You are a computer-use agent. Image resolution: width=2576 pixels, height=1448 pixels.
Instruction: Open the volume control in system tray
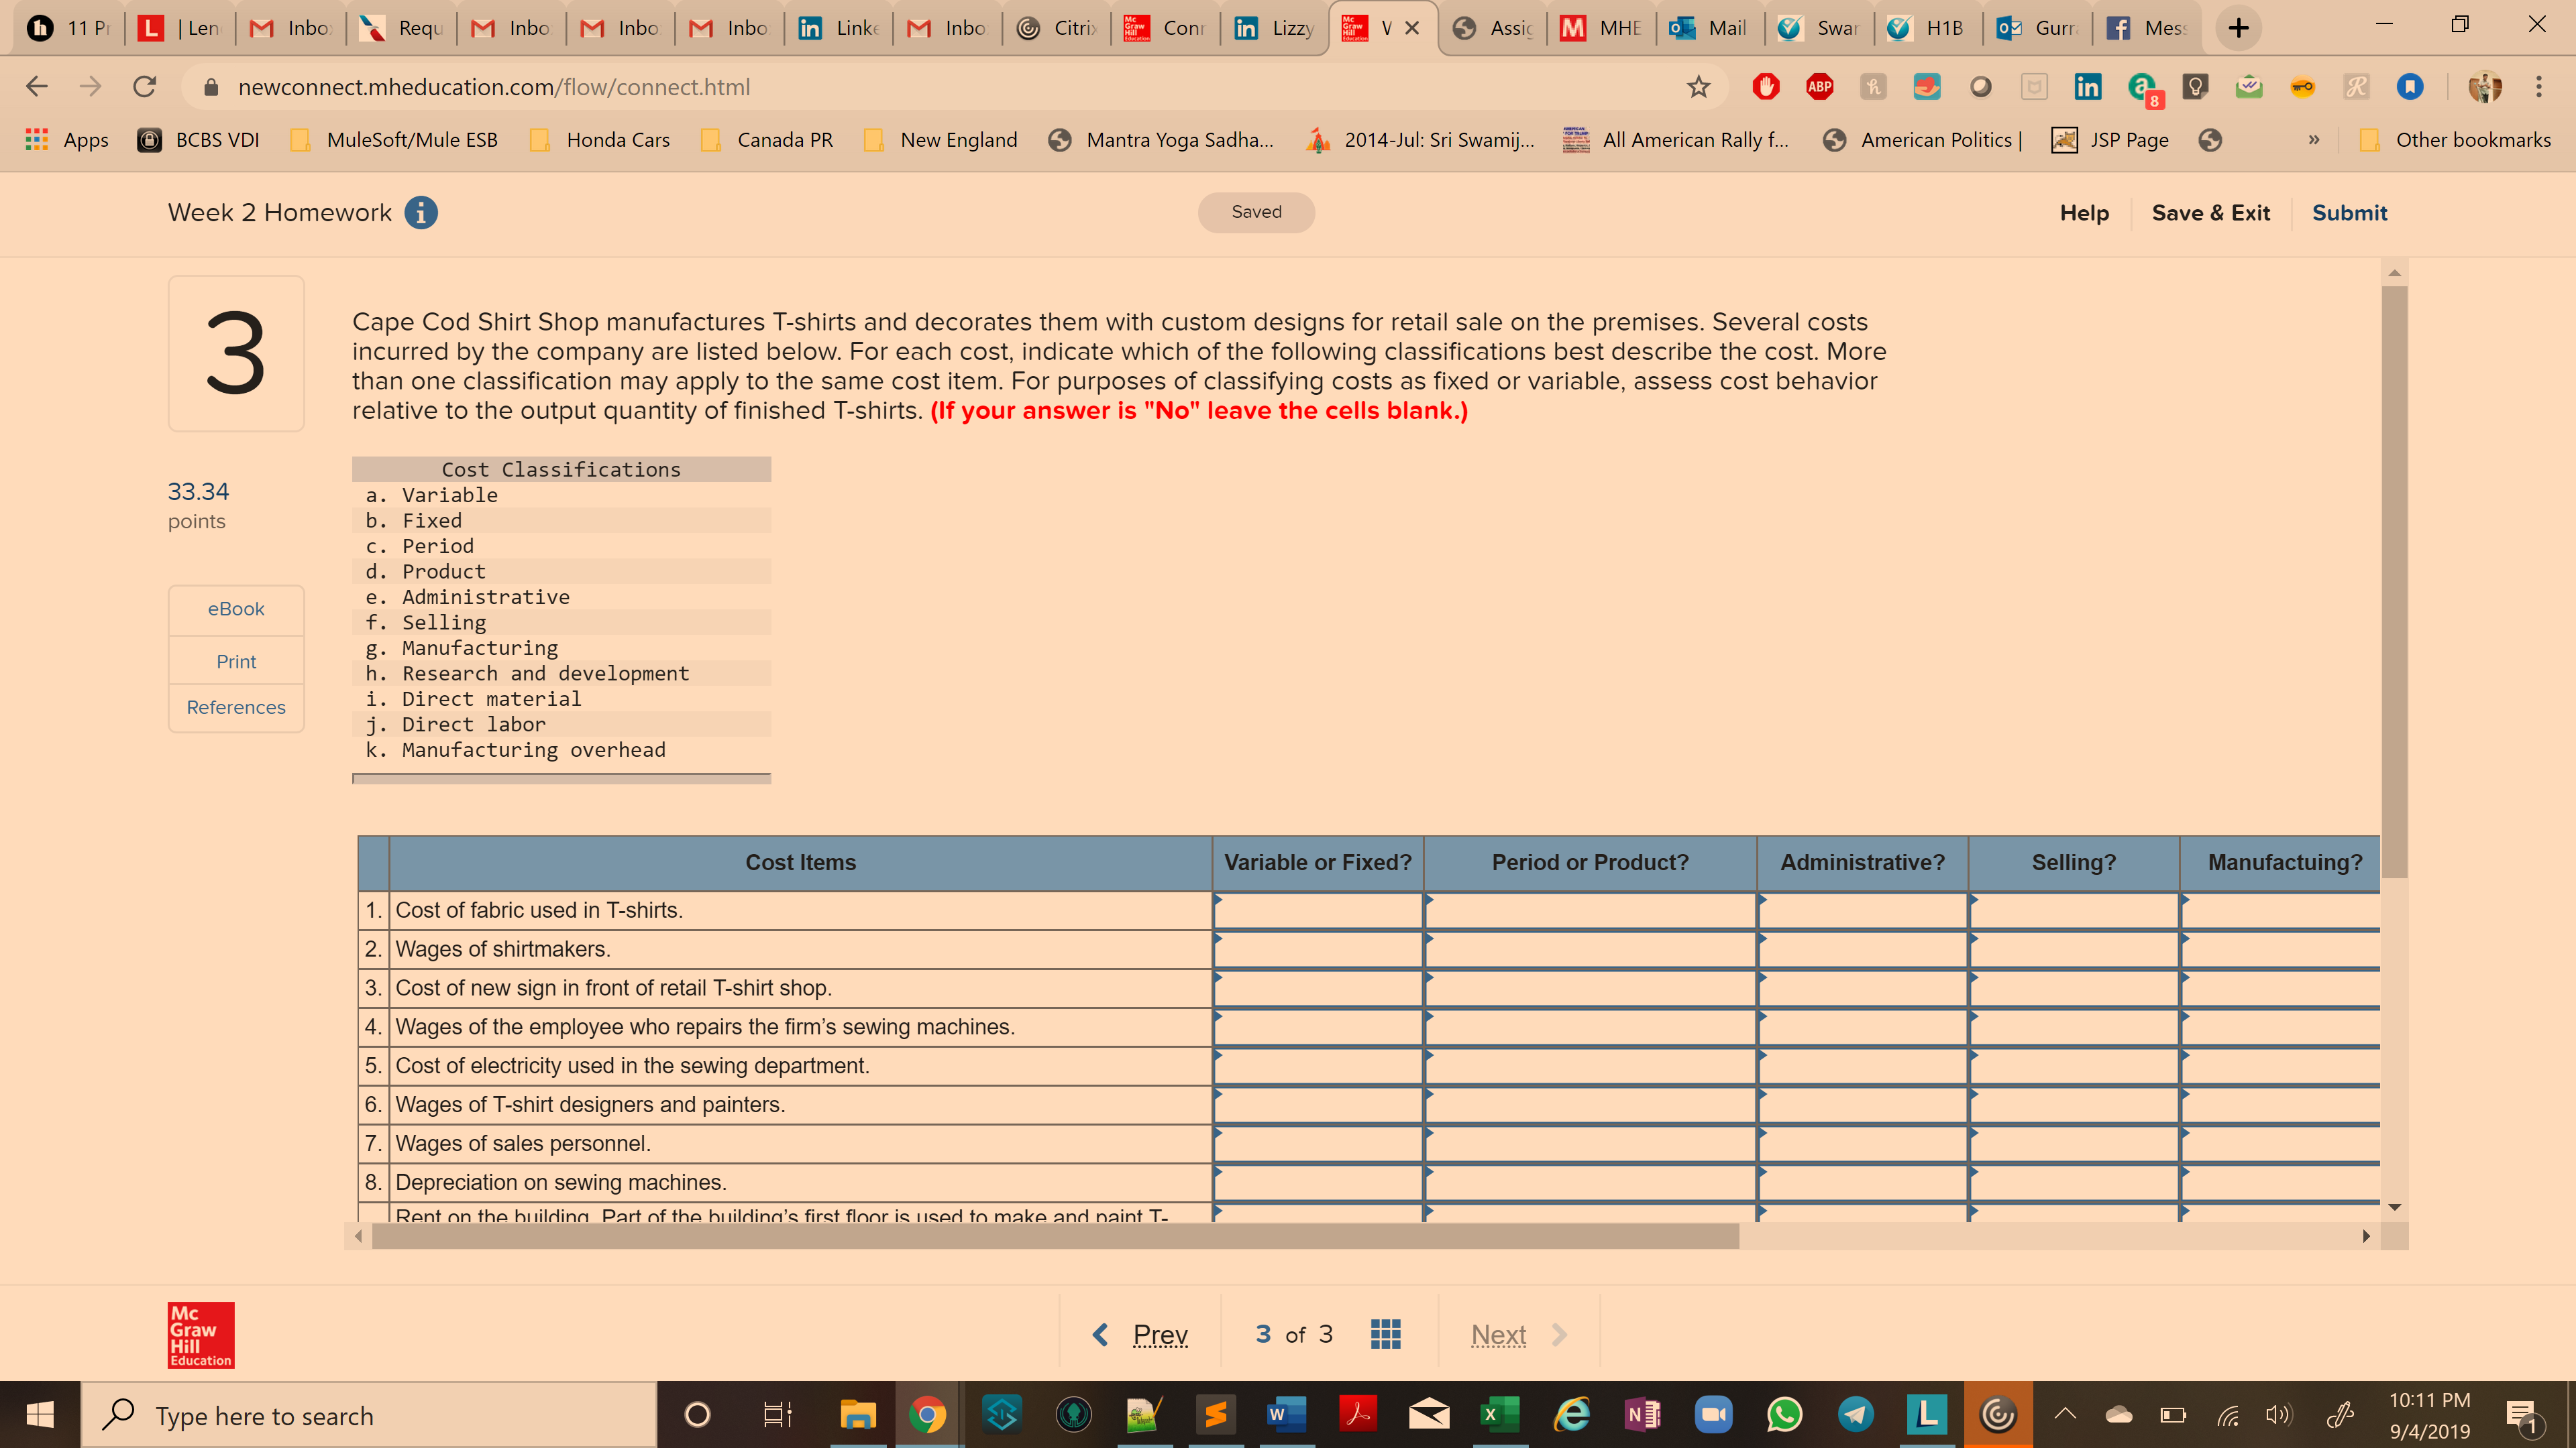click(2279, 1415)
